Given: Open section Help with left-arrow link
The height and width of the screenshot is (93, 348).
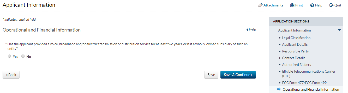Looking at the screenshot, I should [x=251, y=29].
